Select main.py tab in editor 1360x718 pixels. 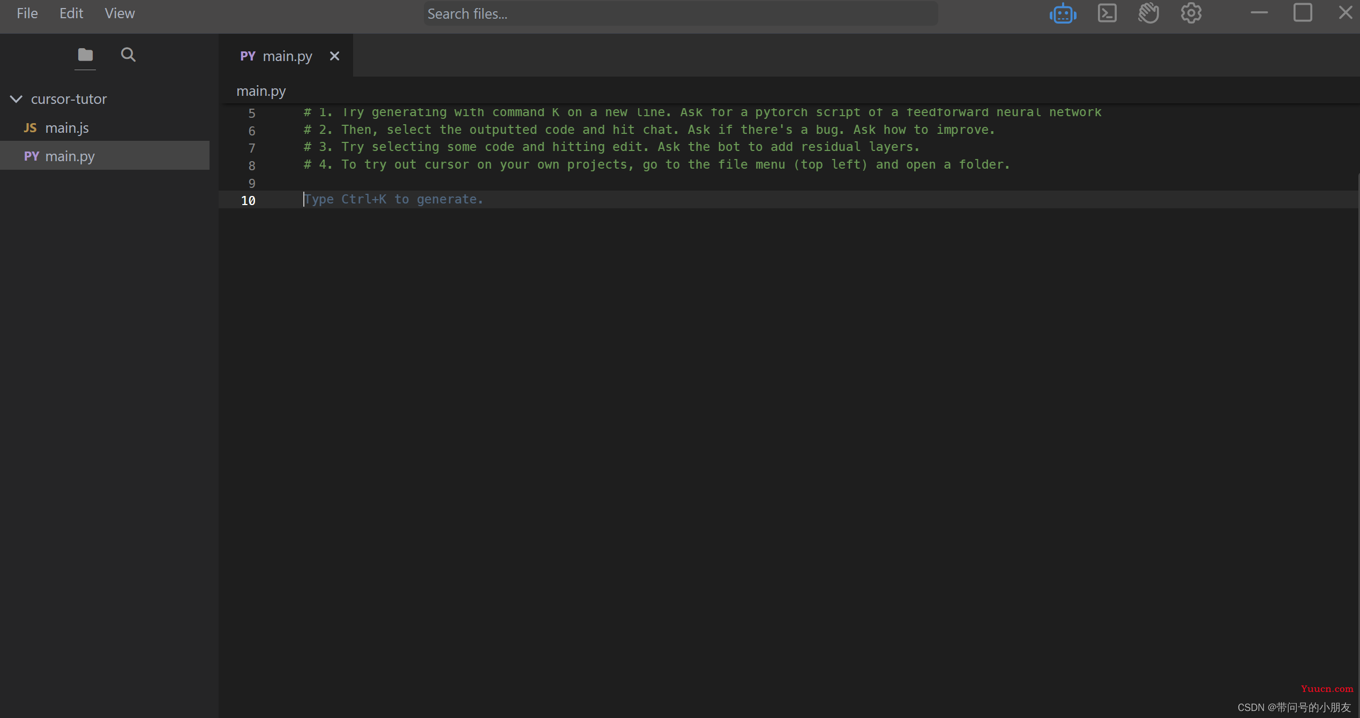pos(287,56)
